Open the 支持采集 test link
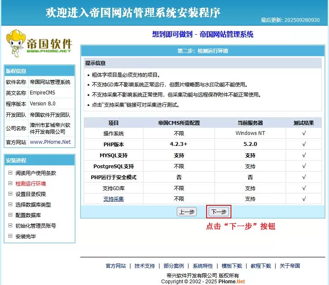The height and width of the screenshot is (285, 329). (114, 199)
